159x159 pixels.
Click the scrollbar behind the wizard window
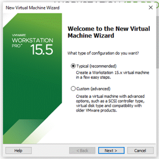click(x=158, y=43)
